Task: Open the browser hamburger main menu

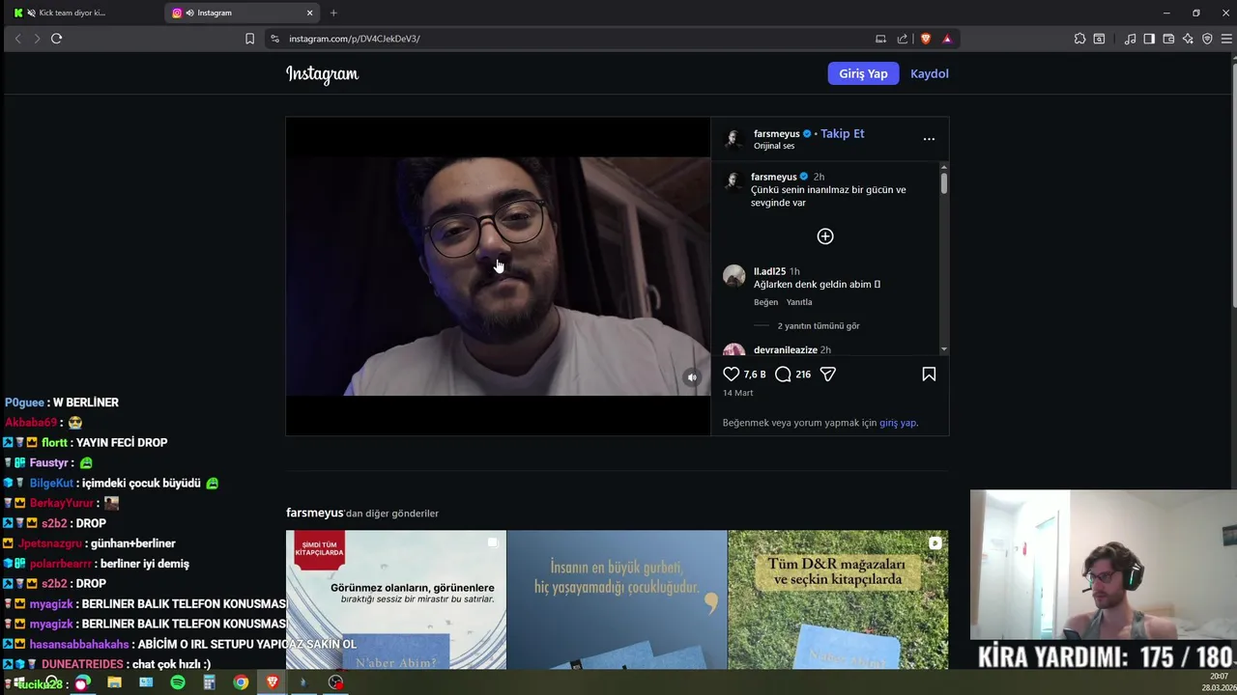Action: tap(1226, 39)
